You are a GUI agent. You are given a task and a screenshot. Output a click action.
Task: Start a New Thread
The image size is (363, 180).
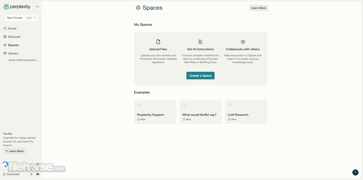(21, 18)
